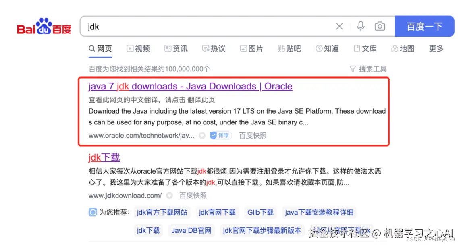Click the circle icon beside the oracle URL
Screen dimensions: 461x246
click(x=202, y=136)
